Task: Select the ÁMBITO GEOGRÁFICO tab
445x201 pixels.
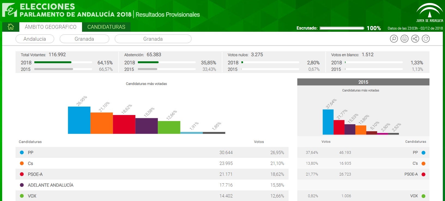Action: click(51, 27)
